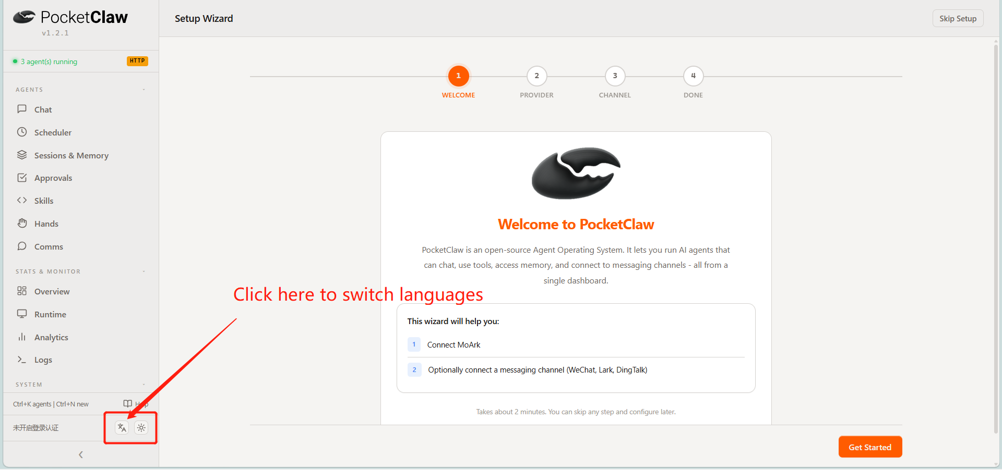Image resolution: width=1002 pixels, height=470 pixels.
Task: Open Logs via its terminal-prompt icon
Action: (x=22, y=360)
